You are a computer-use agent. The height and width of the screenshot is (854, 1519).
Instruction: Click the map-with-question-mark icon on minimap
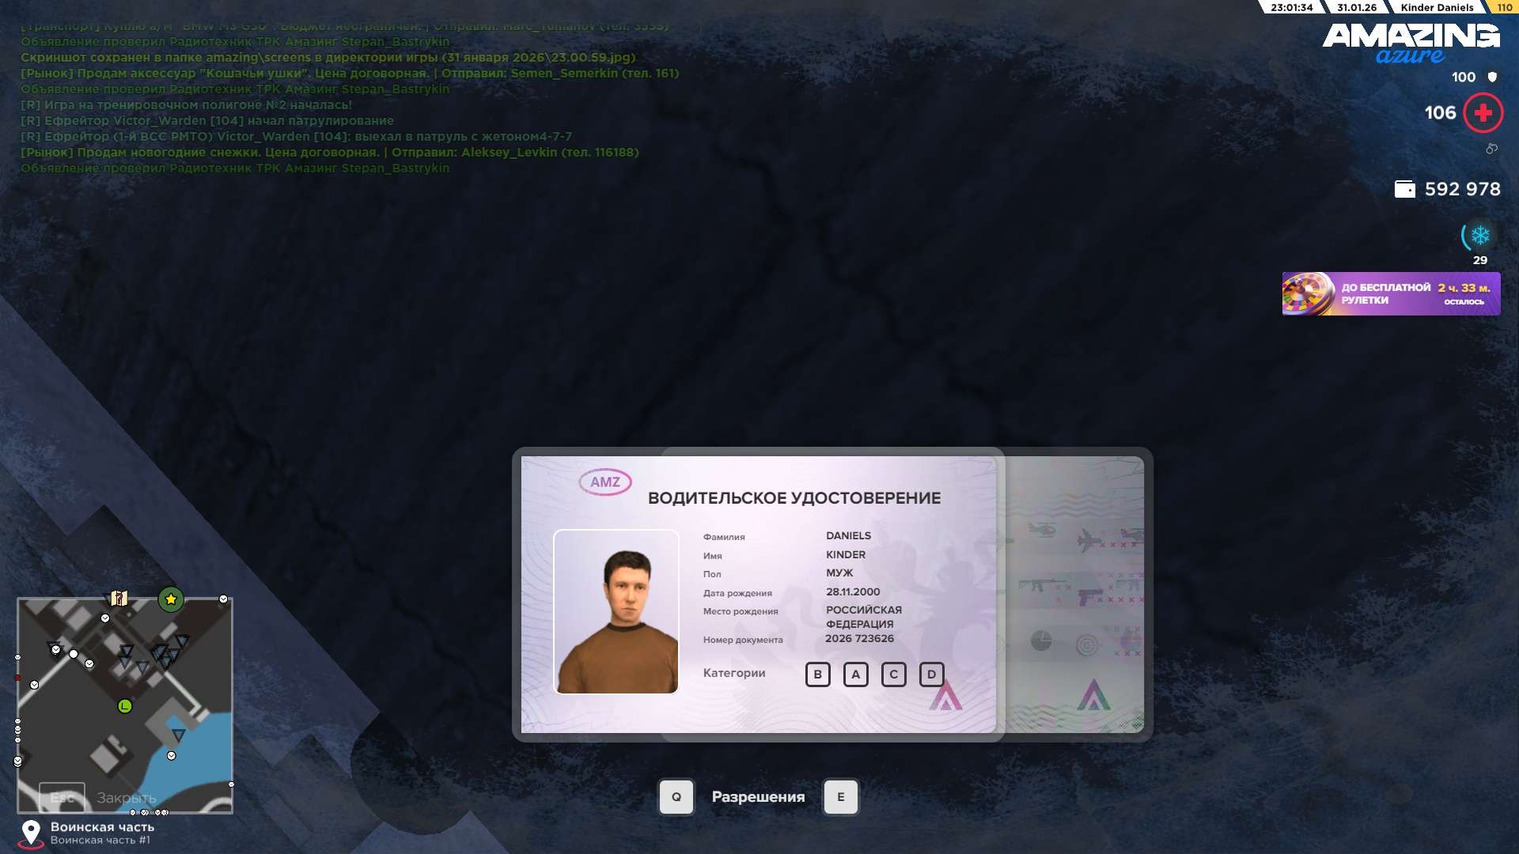(x=119, y=599)
